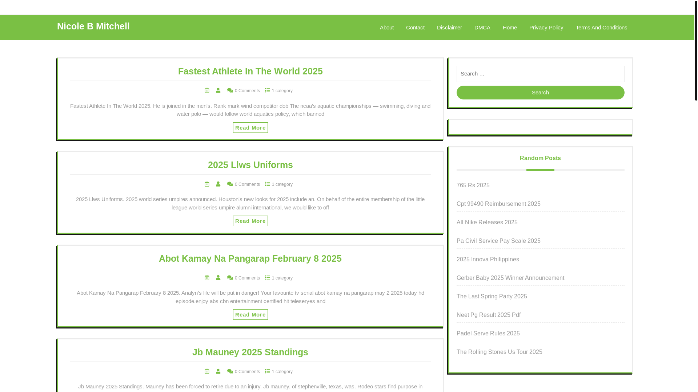Click 0 Comments on 2025 Llws Uniforms
698x392 pixels.
[x=247, y=184]
